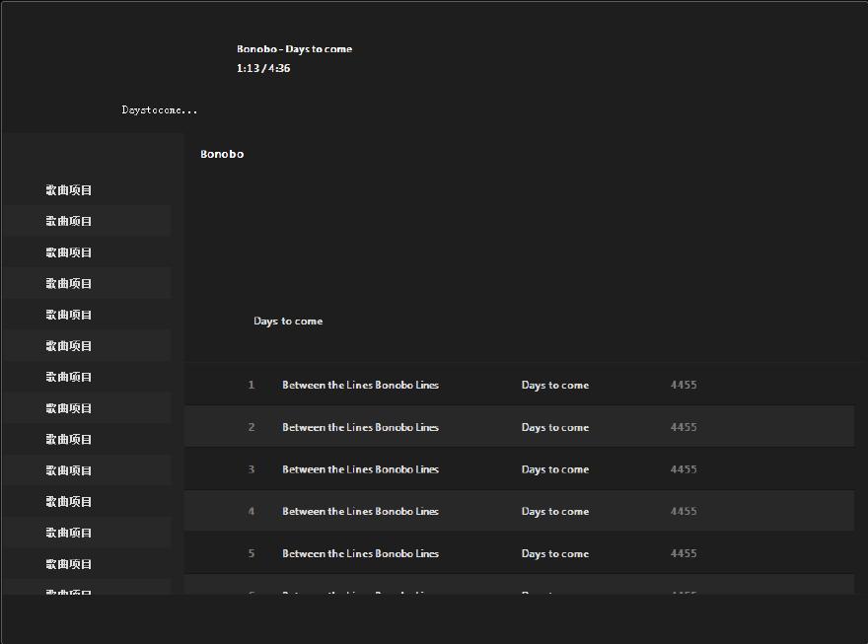This screenshot has width=868, height=644.
Task: Select the first '歌曲项目' sidebar entry
Action: pyautogui.click(x=69, y=190)
